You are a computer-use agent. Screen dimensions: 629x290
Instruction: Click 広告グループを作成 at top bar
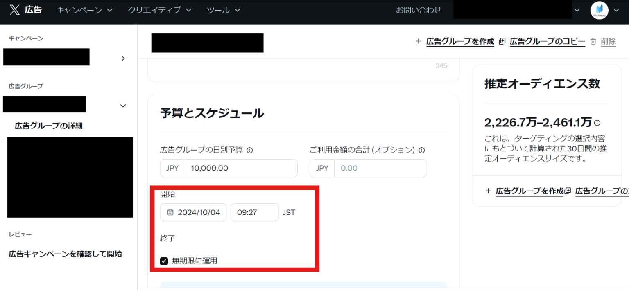459,41
